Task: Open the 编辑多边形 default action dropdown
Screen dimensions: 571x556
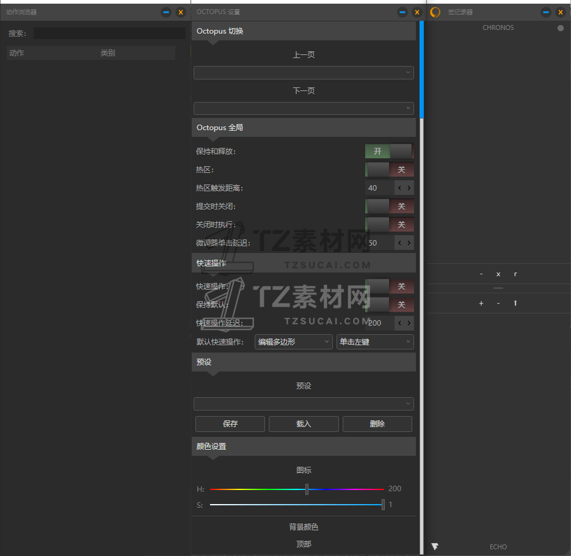Action: coord(294,342)
